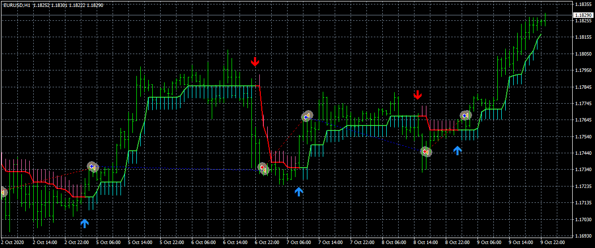
Task: Click the 7 Oct 06:00 time axis label
Action: pos(299,243)
